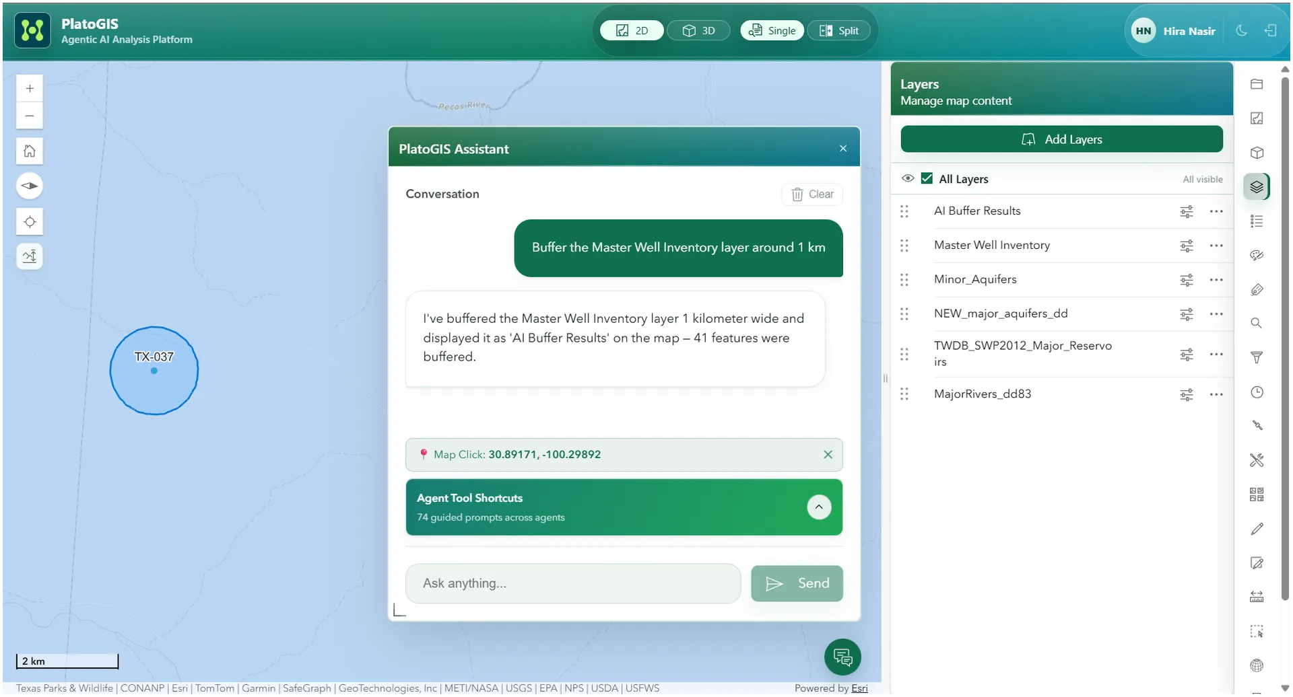Select the AI Buffer Results layer name

[x=977, y=211]
